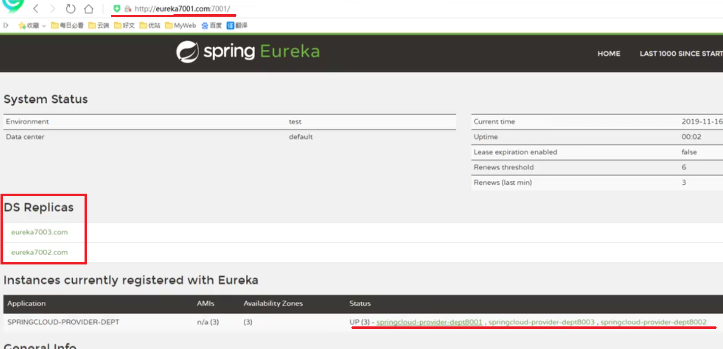This screenshot has height=349, width=723.
Task: Click the green security shield icon
Action: click(x=117, y=9)
